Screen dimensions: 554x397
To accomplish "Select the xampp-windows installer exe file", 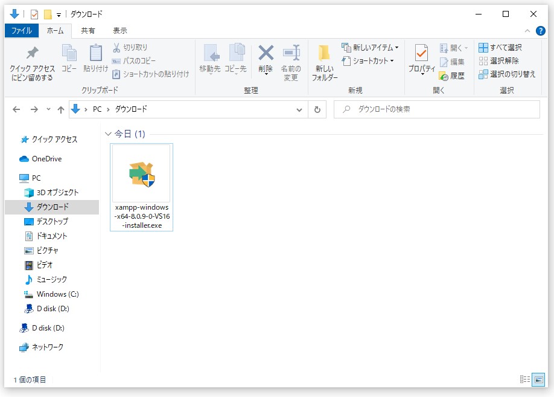I will [x=142, y=187].
